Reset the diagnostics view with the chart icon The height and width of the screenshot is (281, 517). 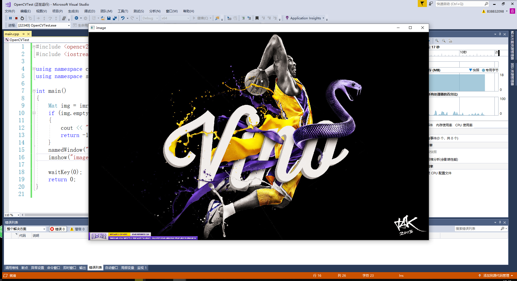click(x=450, y=41)
